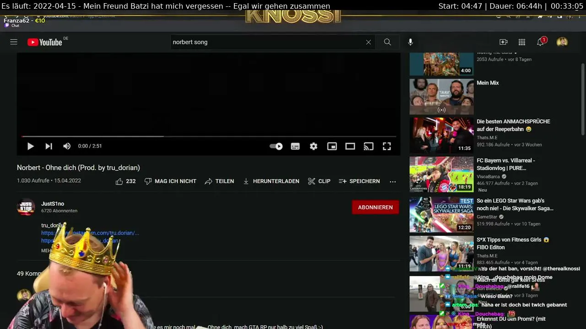The width and height of the screenshot is (586, 329).
Task: Switch to miniplayer mode
Action: 332,146
